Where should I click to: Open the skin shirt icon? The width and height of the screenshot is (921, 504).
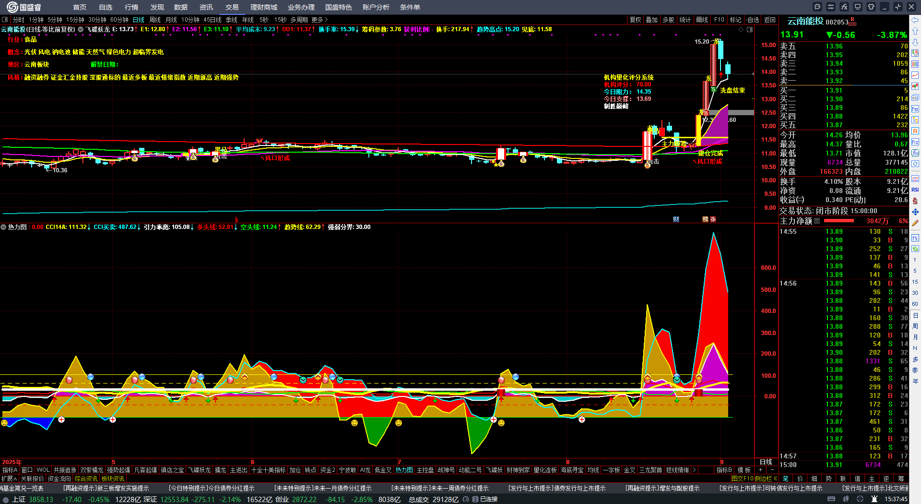[x=871, y=7]
